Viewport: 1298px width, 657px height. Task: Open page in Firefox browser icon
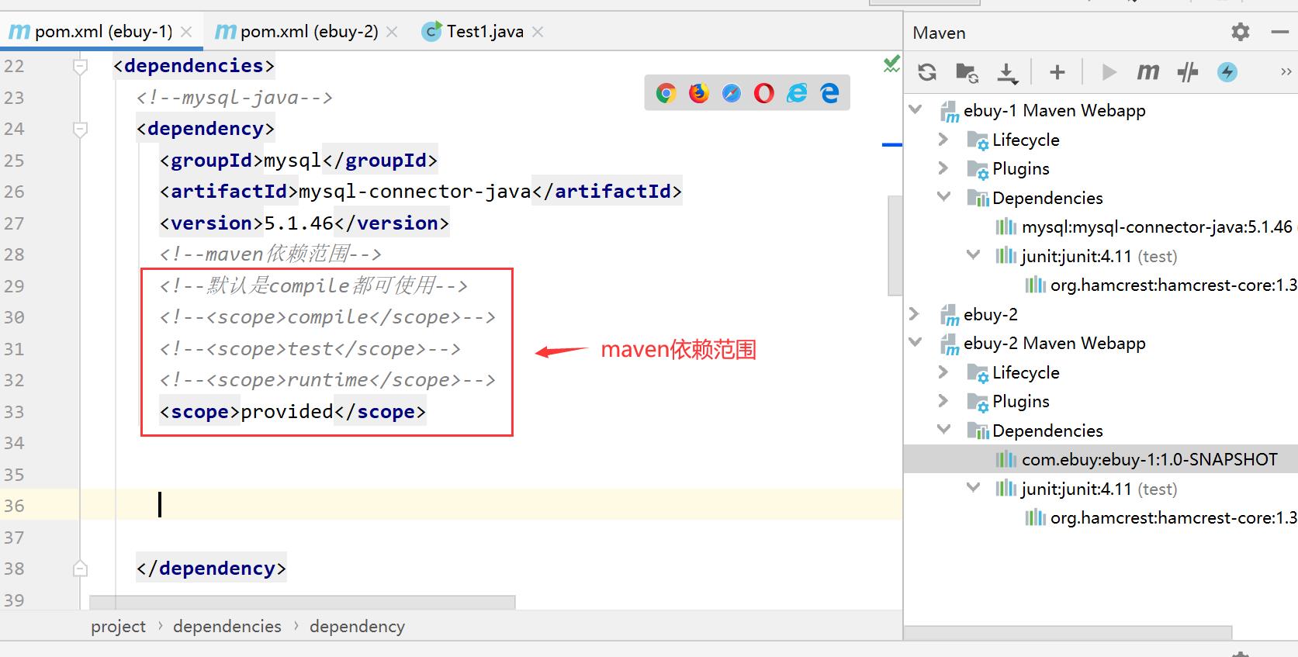coord(699,93)
